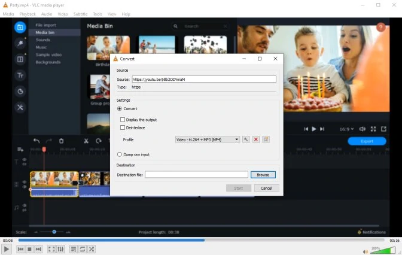
Task: Select Sample video in the editor list
Action: (48, 54)
